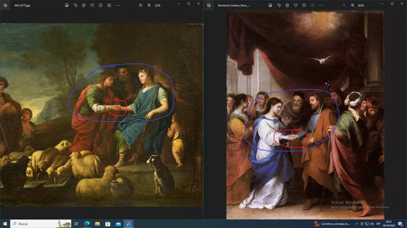407x228 pixels.
Task: Zoom in on the Bartolomé window
Action: point(352,5)
